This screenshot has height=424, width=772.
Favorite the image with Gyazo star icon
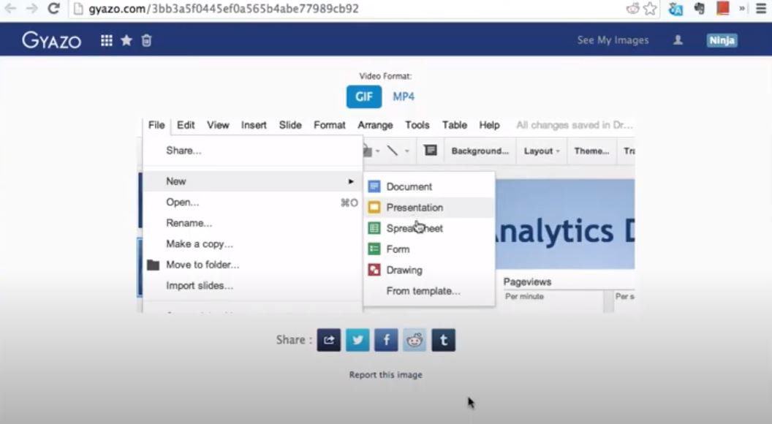pyautogui.click(x=126, y=40)
